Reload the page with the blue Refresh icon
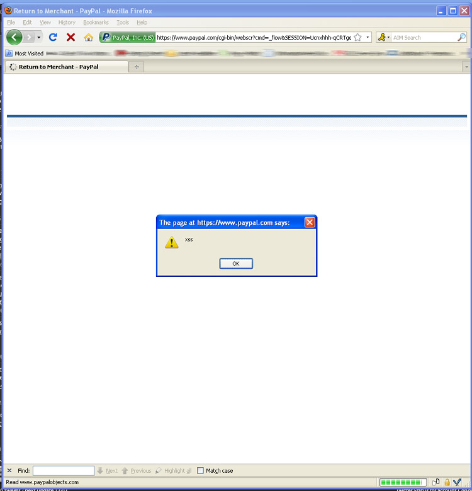 (53, 37)
